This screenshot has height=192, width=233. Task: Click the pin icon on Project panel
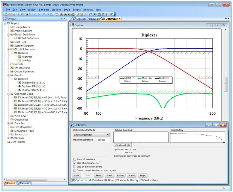point(62,19)
